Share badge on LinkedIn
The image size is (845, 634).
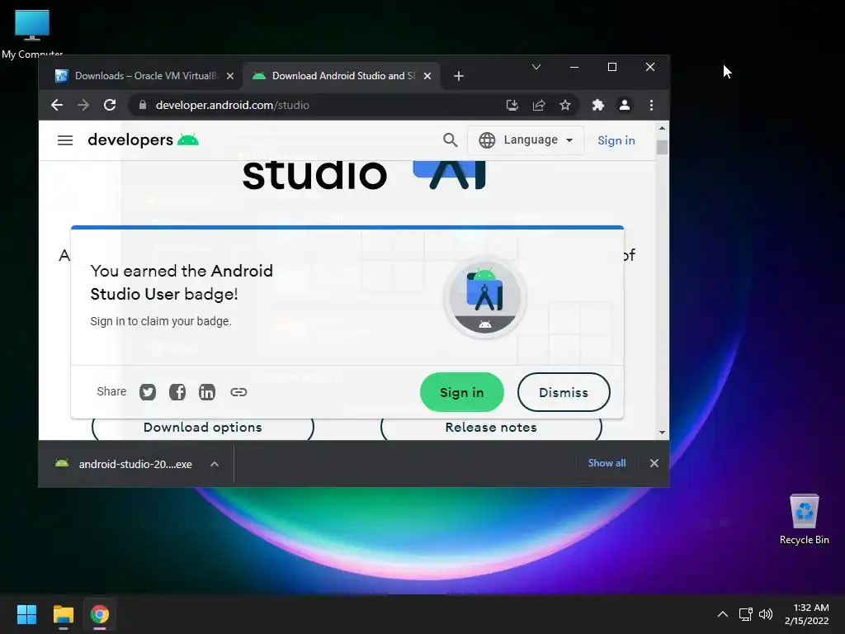(207, 392)
